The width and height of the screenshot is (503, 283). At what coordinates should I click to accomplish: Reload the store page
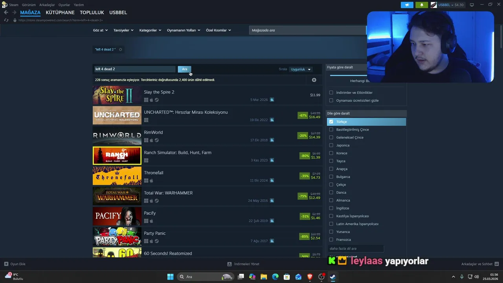pyautogui.click(x=6, y=20)
